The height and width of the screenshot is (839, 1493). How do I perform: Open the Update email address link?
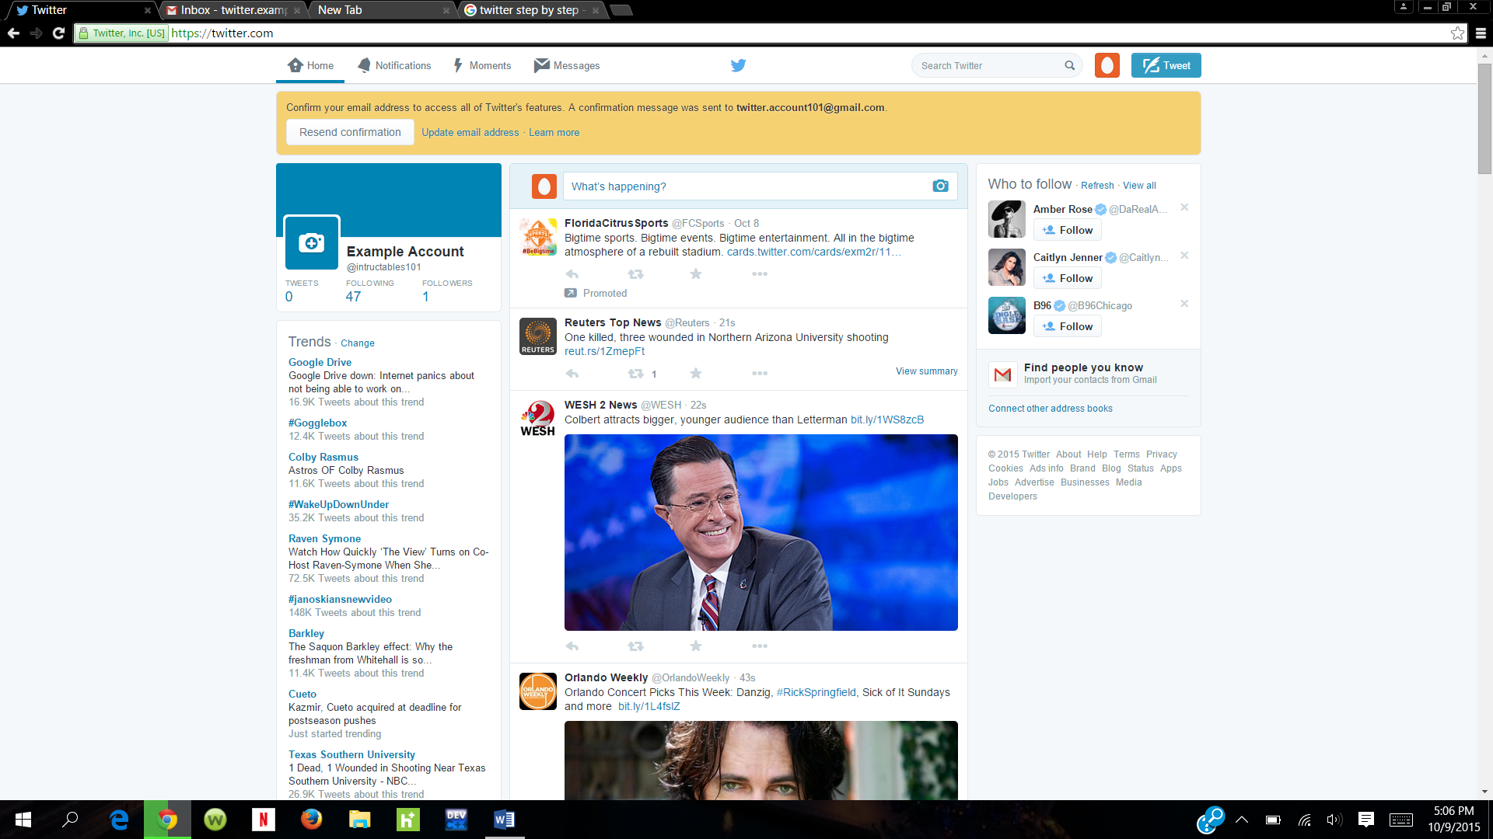click(x=470, y=133)
